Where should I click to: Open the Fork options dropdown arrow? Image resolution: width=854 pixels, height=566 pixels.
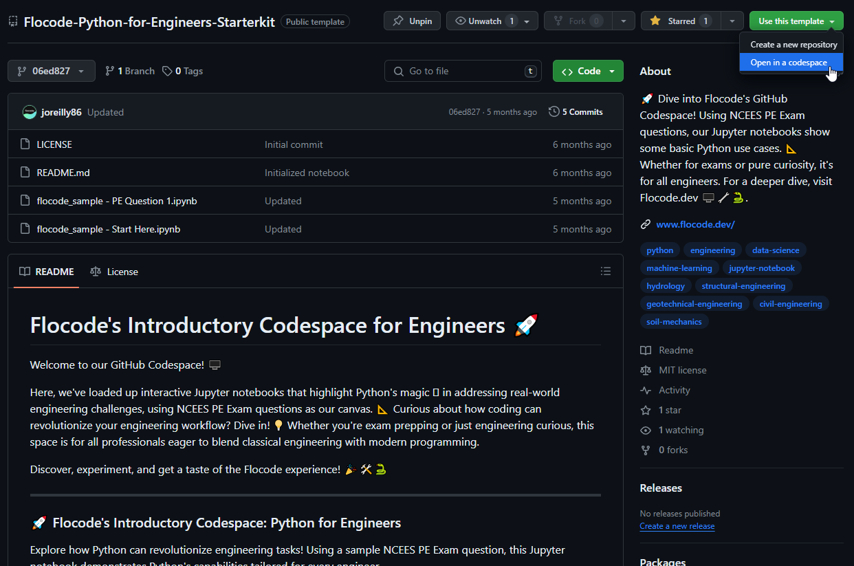point(622,21)
